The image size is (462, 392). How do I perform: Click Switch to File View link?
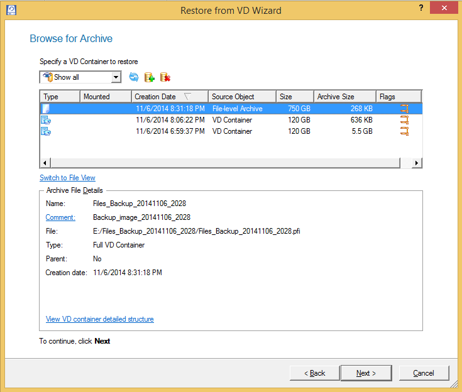[x=67, y=178]
